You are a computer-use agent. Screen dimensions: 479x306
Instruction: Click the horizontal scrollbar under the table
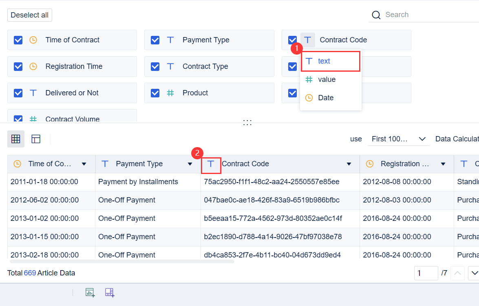[x=122, y=262]
